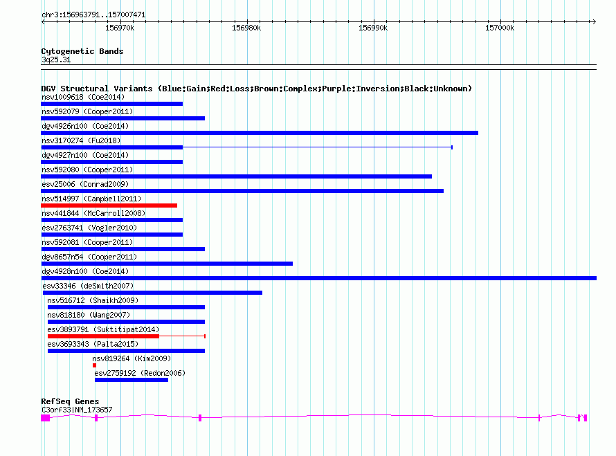Image resolution: width=616 pixels, height=456 pixels.
Task: Click the 156970k ruler tick label
Action: pos(120,28)
